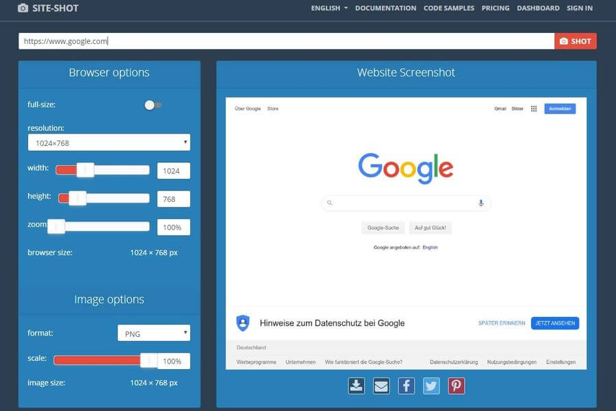Click the Google logo in the screenshot preview
The width and height of the screenshot is (616, 411).
(405, 168)
